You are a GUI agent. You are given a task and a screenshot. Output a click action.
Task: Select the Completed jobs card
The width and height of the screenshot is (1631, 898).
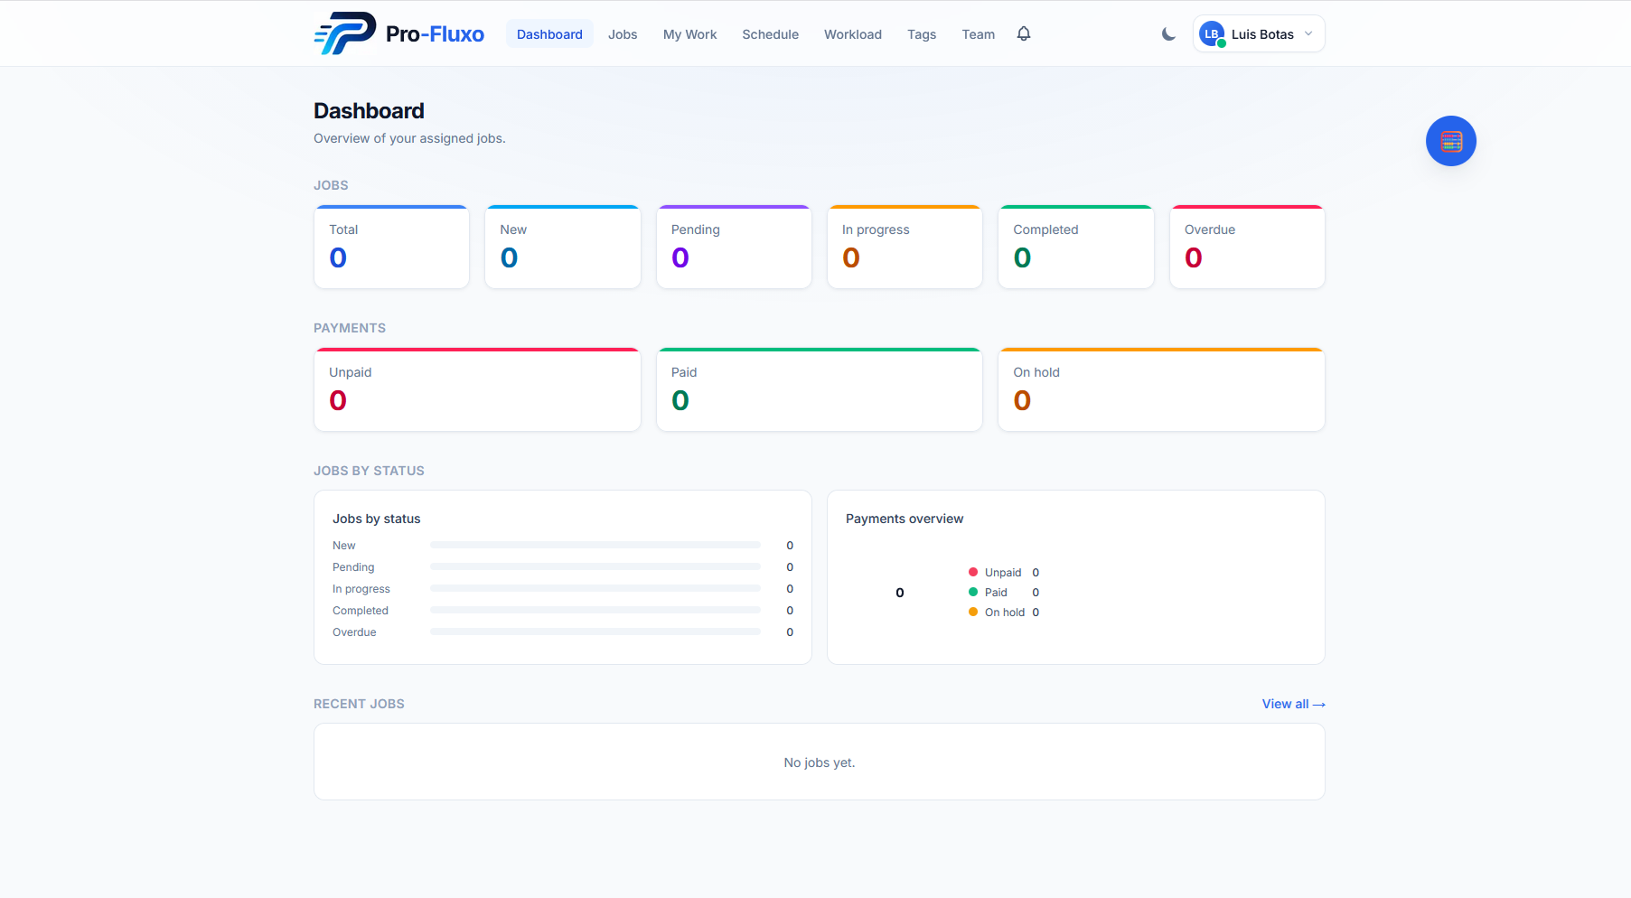tap(1076, 247)
